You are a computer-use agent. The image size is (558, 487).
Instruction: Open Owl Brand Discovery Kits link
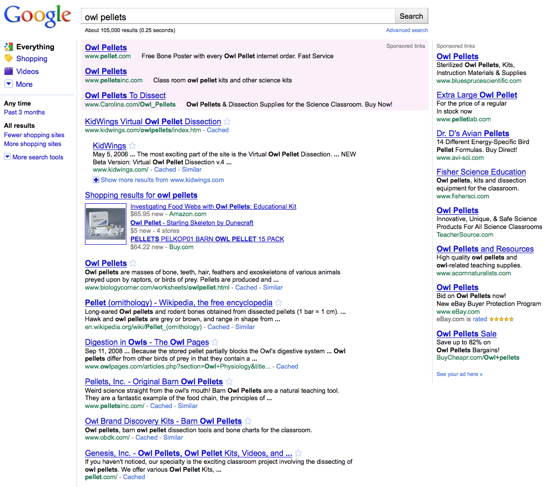pos(163,421)
